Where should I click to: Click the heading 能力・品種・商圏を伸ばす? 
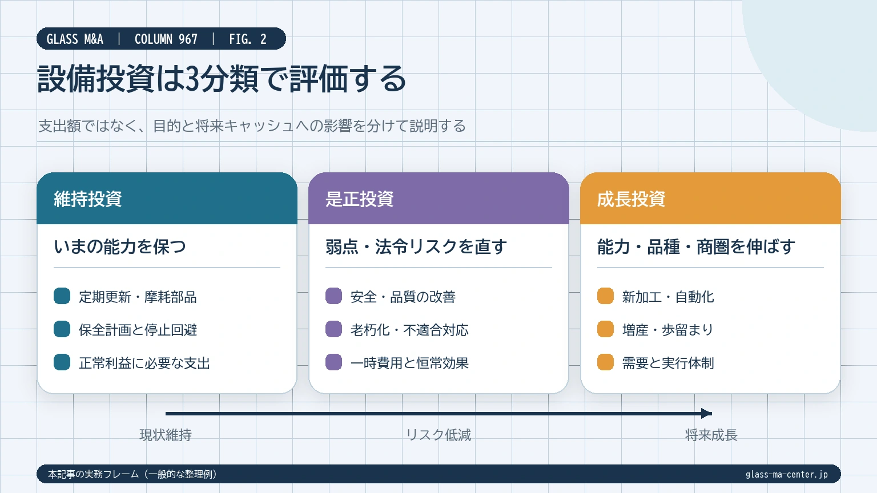pos(696,246)
